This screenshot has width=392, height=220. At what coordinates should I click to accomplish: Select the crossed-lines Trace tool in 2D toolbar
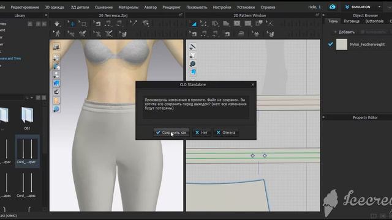(x=269, y=24)
